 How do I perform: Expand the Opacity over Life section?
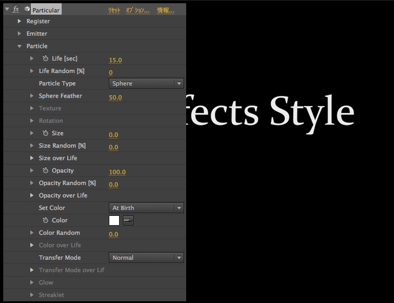coord(32,195)
